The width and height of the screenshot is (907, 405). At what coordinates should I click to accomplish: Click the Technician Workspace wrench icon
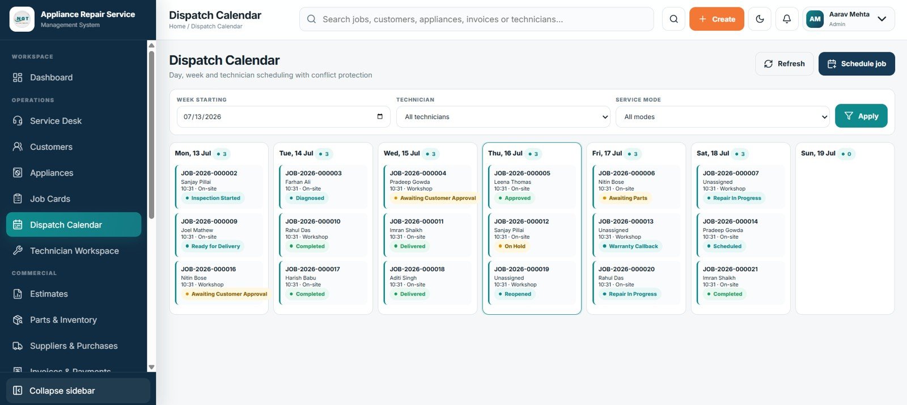pyautogui.click(x=18, y=251)
